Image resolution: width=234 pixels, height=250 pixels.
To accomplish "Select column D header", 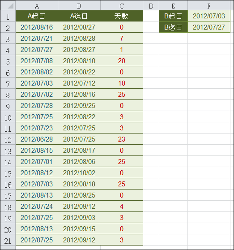I will coord(151,5).
